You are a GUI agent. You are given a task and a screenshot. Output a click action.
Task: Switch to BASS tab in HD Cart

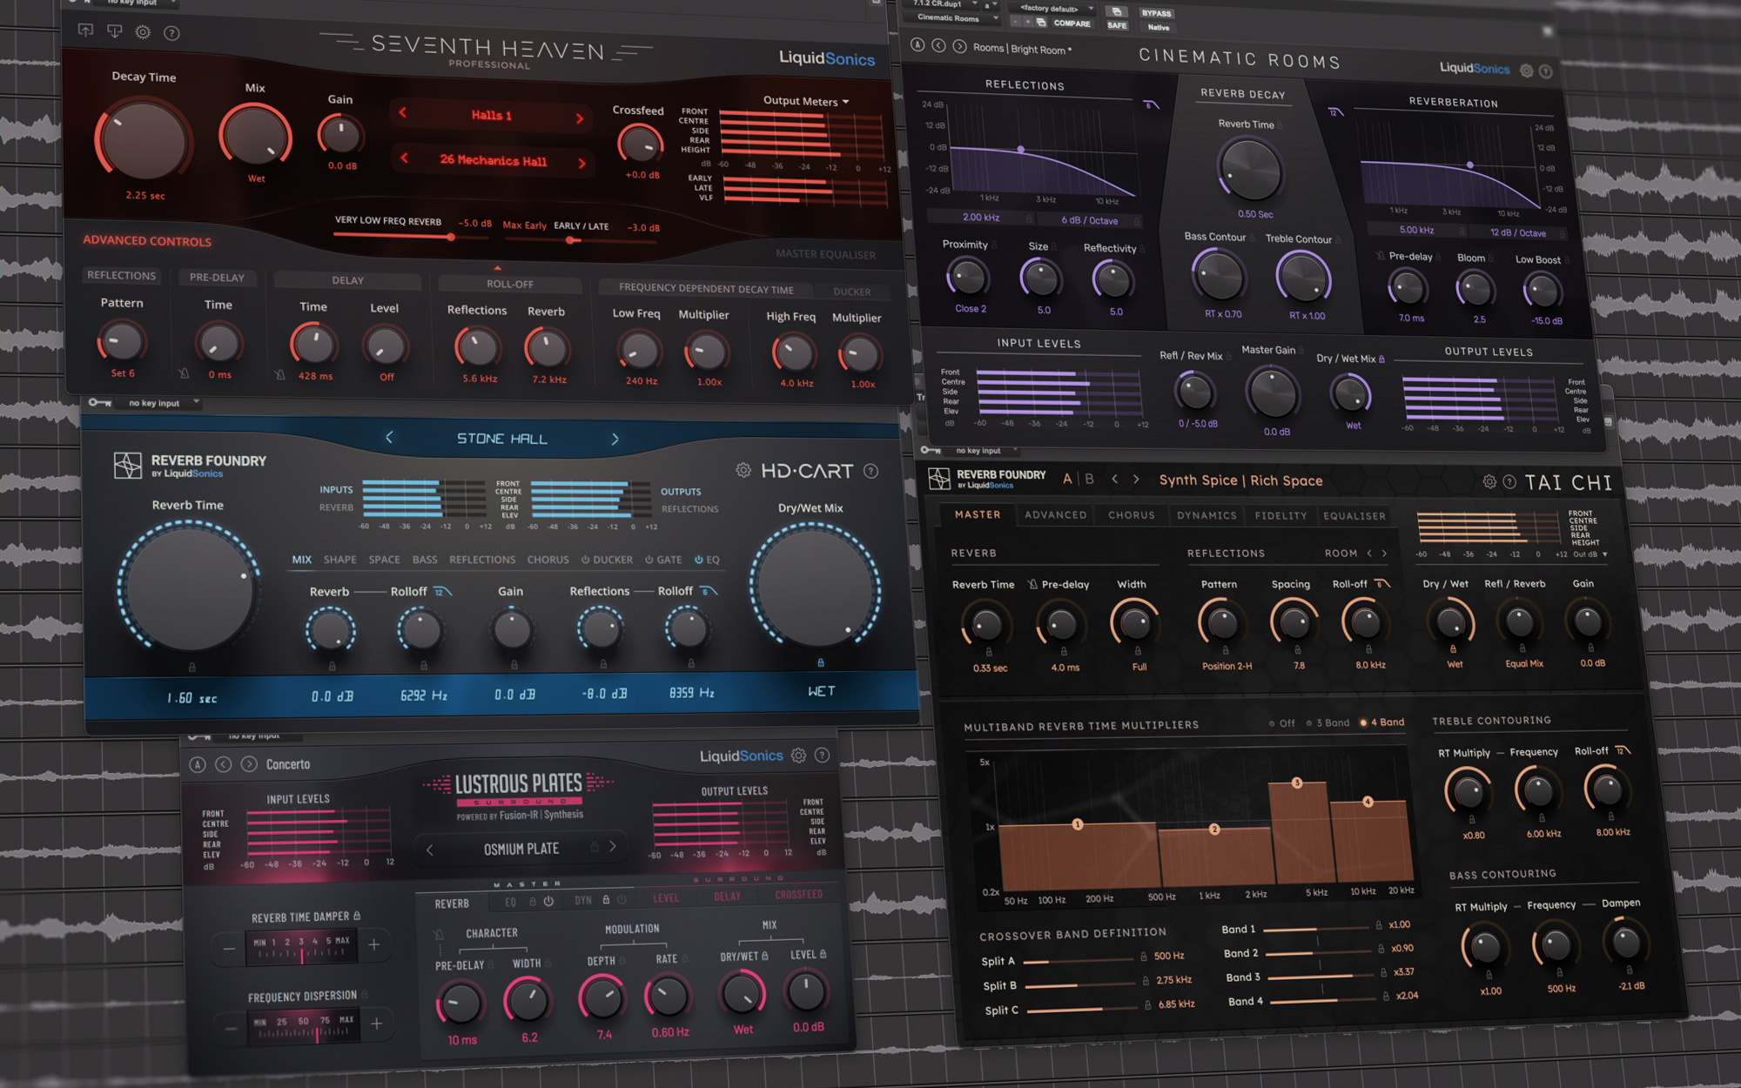[x=425, y=560]
